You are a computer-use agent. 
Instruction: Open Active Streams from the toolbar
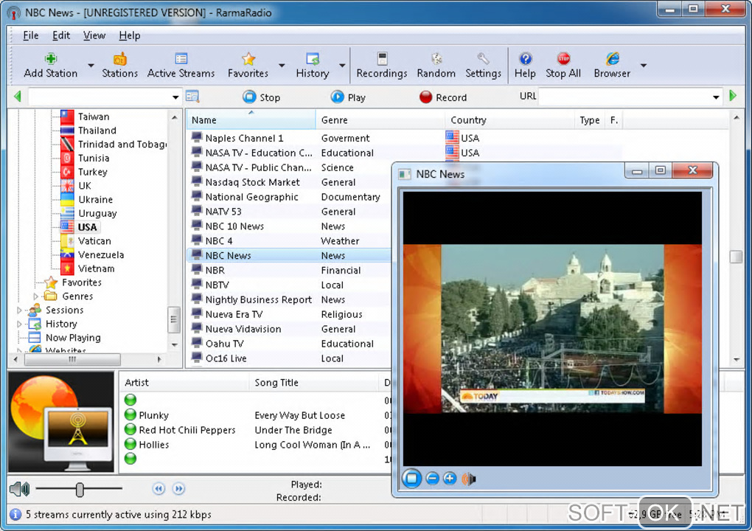click(181, 59)
